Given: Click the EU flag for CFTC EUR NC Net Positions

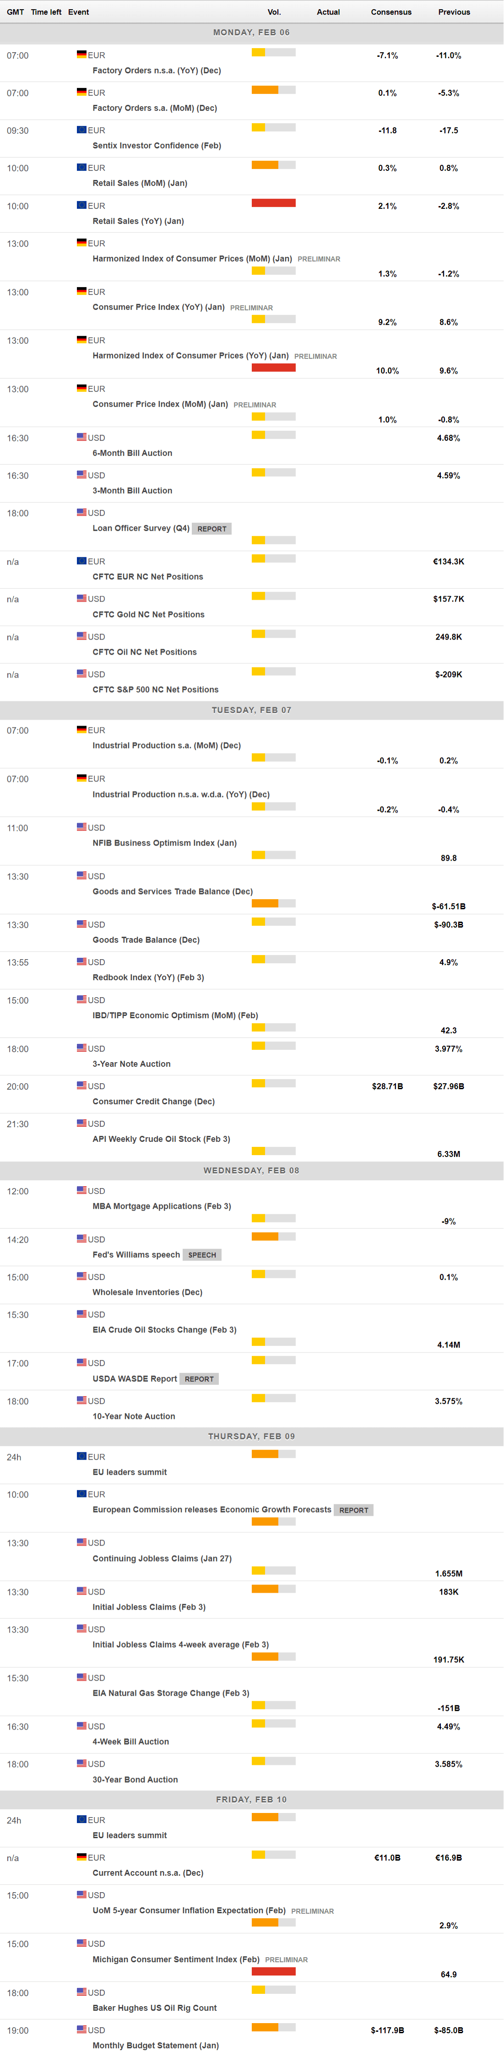Looking at the screenshot, I should [x=81, y=560].
